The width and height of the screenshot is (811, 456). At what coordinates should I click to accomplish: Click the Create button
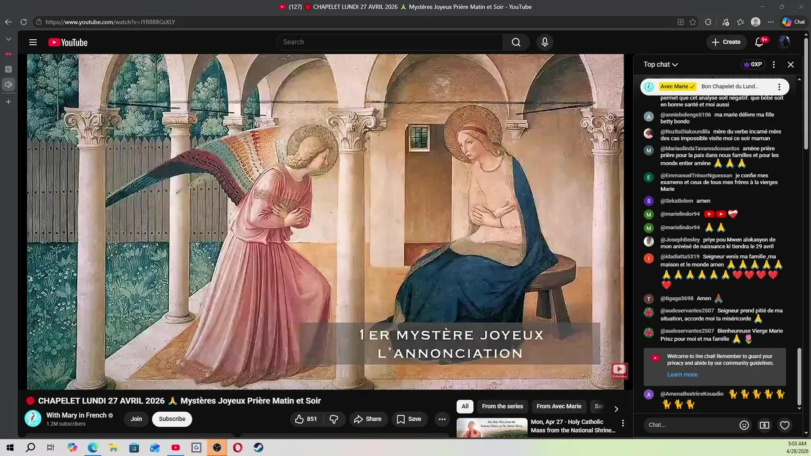point(726,42)
